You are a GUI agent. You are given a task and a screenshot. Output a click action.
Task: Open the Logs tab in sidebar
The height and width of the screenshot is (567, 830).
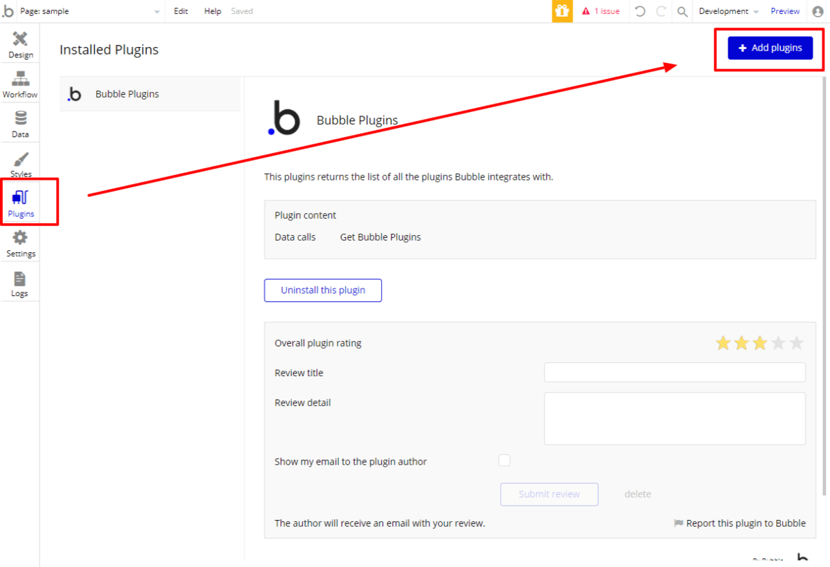20,283
